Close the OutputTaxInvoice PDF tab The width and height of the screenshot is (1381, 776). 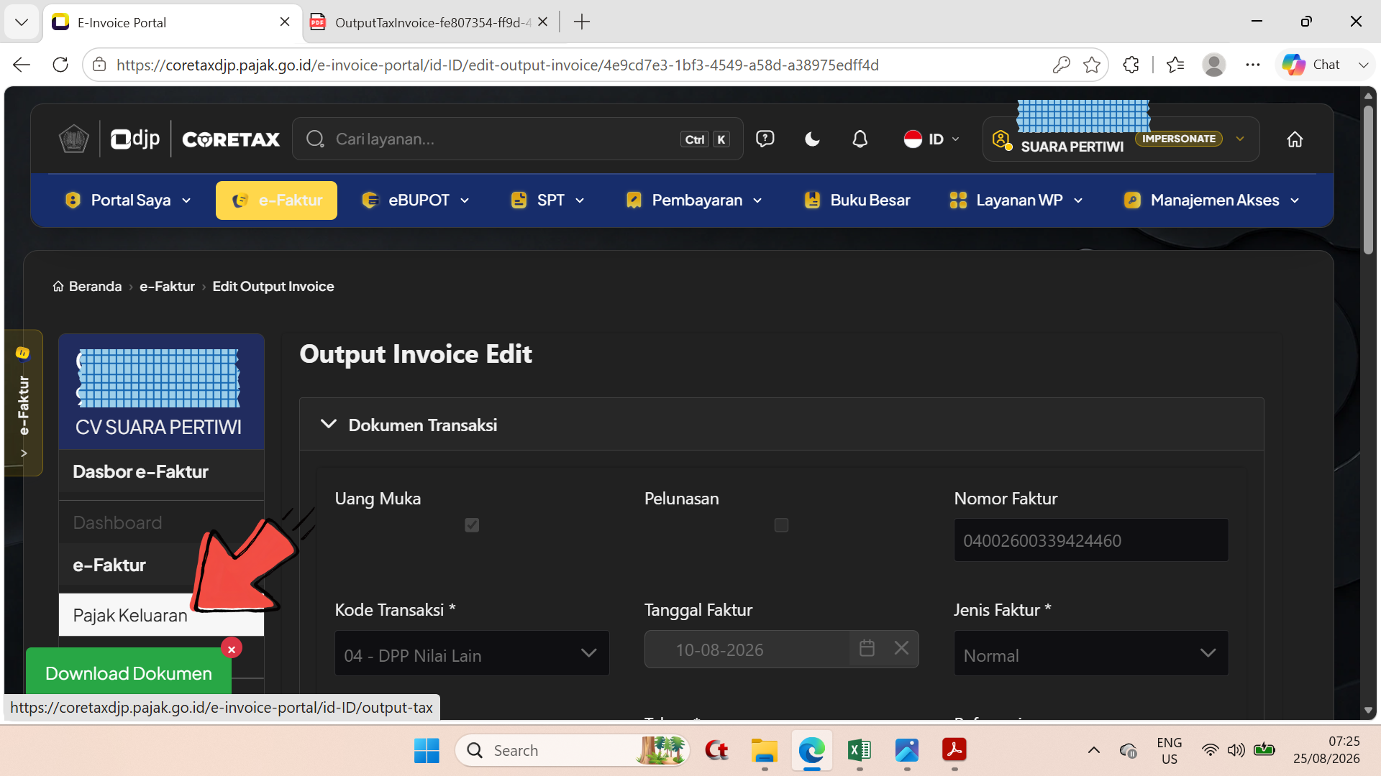pos(543,22)
